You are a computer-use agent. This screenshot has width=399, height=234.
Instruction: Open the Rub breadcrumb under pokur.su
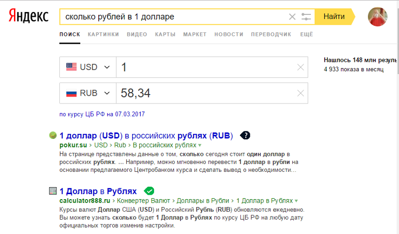pyautogui.click(x=120, y=145)
